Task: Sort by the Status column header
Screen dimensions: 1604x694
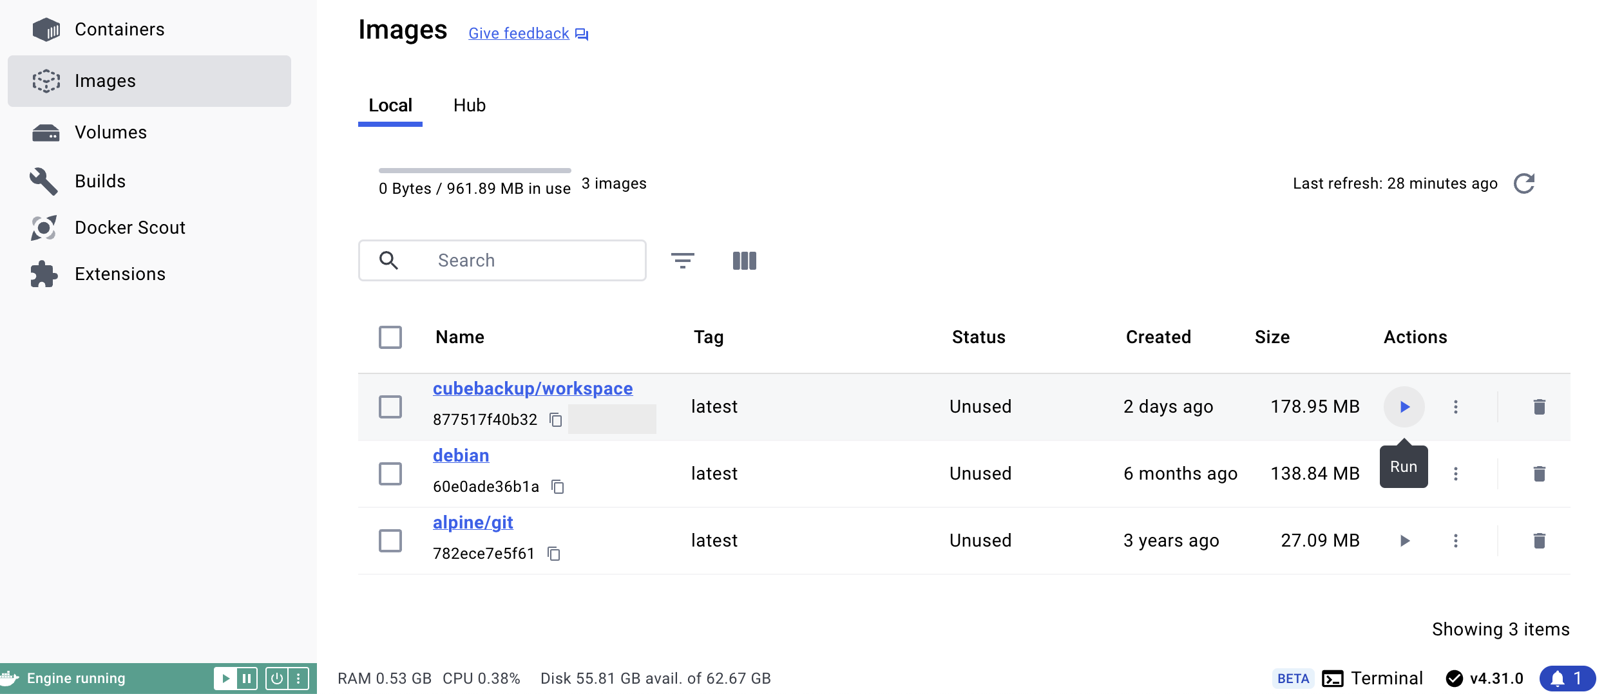Action: tap(979, 337)
